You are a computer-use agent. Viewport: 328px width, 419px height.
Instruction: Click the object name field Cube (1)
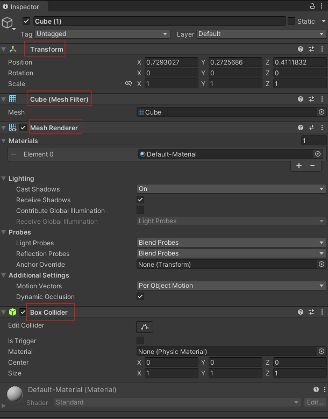pos(160,21)
